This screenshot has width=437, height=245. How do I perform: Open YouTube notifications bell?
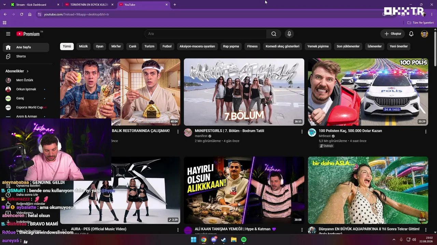click(411, 34)
